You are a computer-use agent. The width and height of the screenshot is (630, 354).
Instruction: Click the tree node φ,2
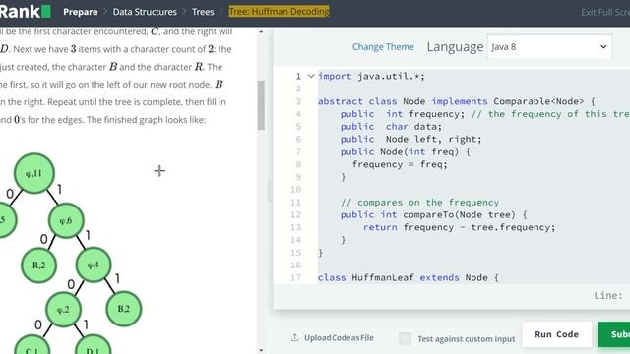[63, 310]
